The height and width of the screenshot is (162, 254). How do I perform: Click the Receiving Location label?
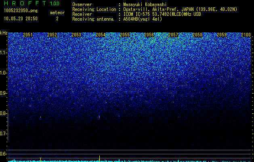point(94,9)
